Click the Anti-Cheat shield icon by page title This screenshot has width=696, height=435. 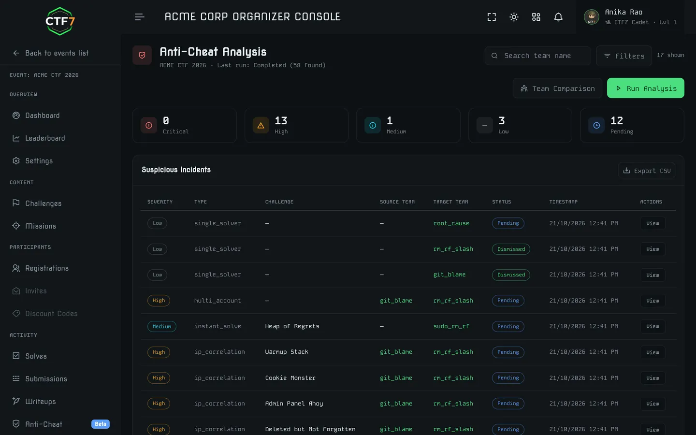[142, 56]
